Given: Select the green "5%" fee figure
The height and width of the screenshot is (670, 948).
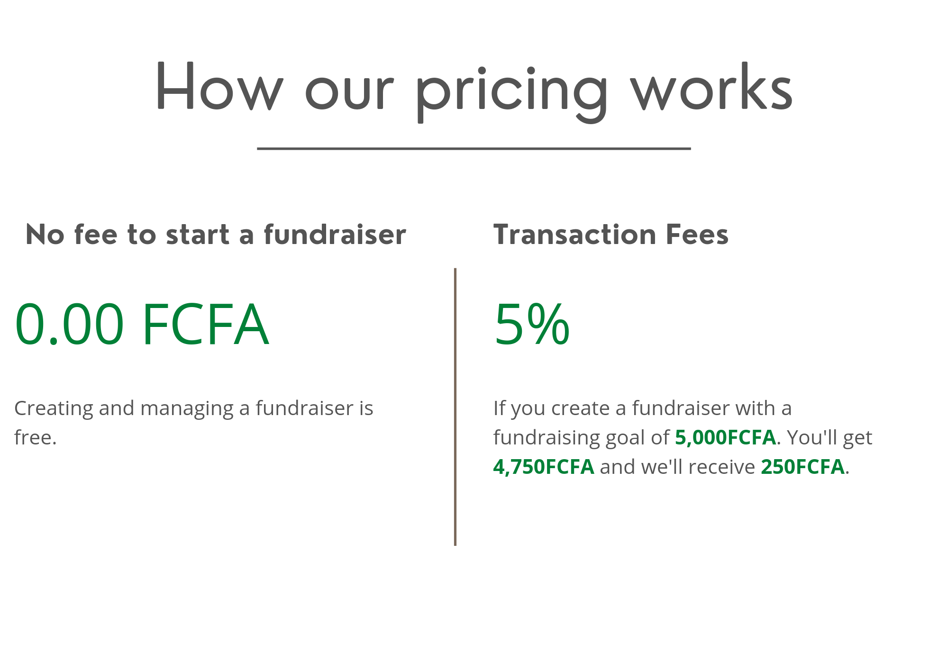Looking at the screenshot, I should pos(532,325).
